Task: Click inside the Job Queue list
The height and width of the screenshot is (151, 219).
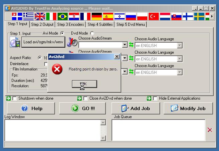Action: [x=158, y=130]
